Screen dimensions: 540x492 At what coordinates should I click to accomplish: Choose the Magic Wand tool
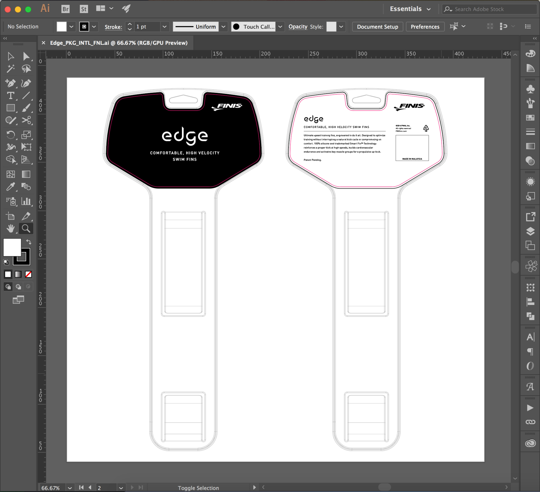[11, 69]
